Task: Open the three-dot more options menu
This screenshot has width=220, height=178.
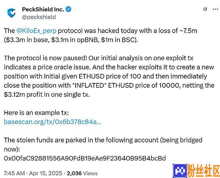Action: pos(215,9)
